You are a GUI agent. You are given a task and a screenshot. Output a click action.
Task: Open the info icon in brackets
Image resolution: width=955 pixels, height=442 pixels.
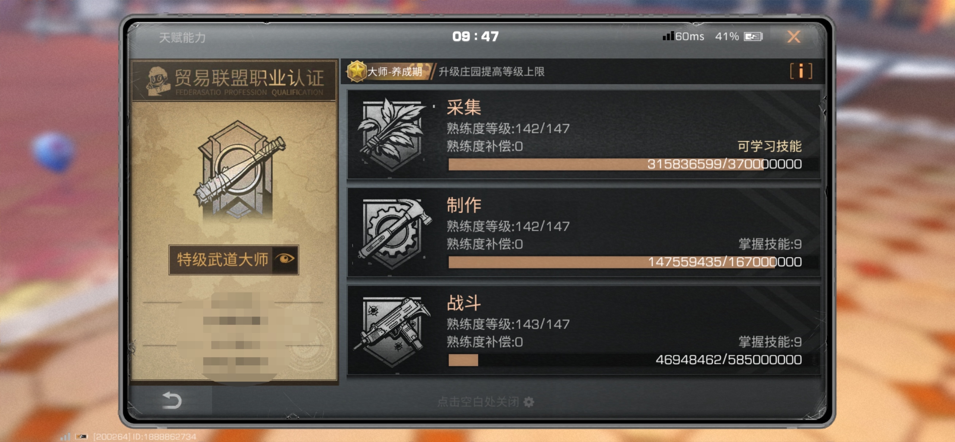click(801, 71)
